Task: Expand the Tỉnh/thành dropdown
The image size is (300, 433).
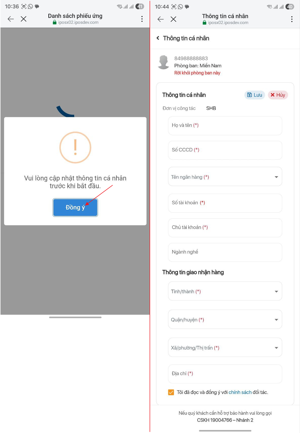Action: (225, 291)
